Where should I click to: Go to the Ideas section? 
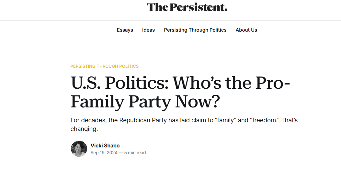pos(148,30)
